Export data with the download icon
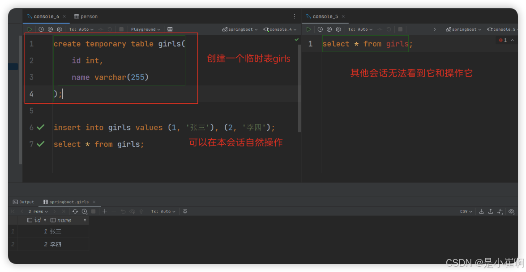526x272 pixels. click(481, 211)
